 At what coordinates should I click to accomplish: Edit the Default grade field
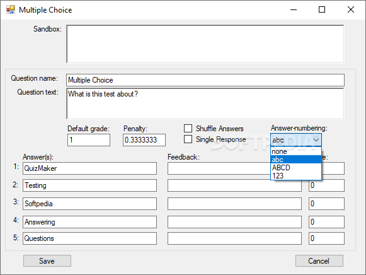point(89,140)
